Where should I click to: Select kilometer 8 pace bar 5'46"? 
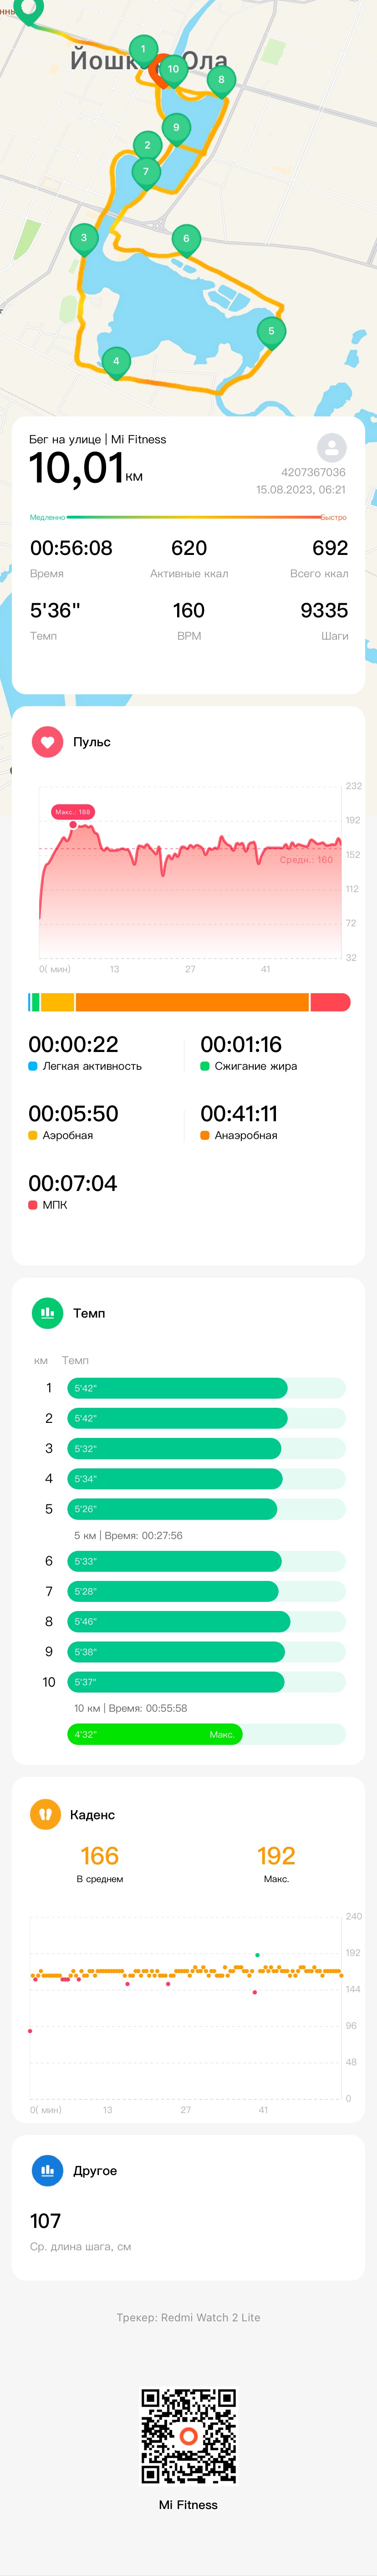[179, 1621]
